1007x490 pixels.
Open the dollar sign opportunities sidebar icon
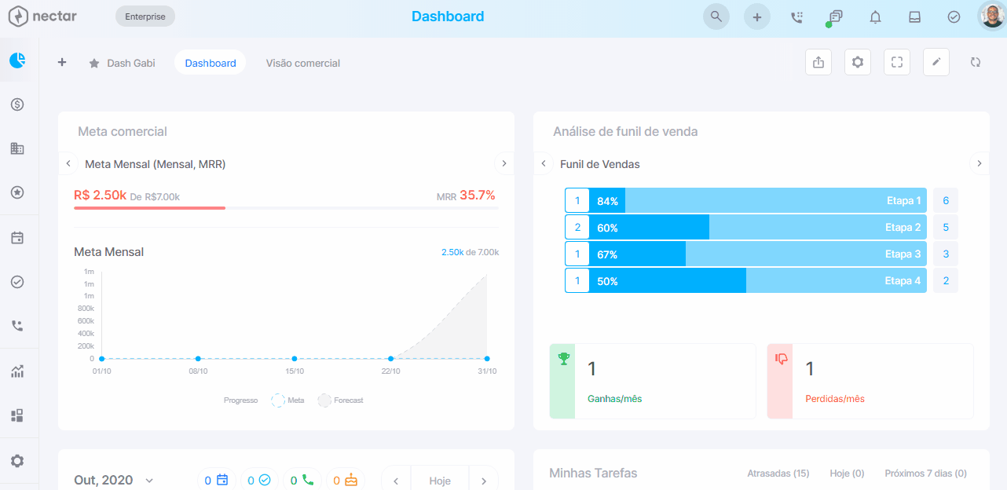pyautogui.click(x=17, y=104)
